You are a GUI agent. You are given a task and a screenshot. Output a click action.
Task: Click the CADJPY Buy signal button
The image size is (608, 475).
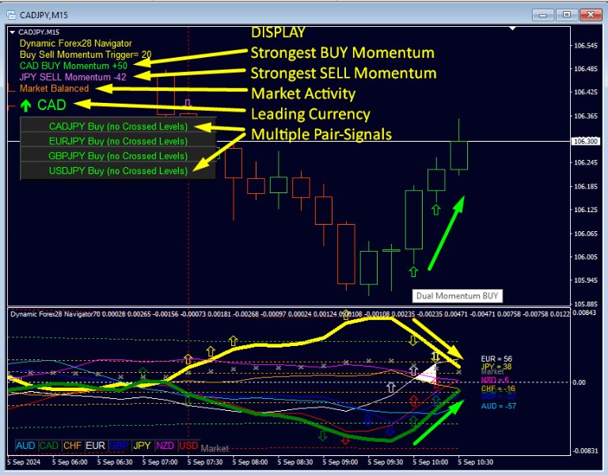tap(118, 127)
